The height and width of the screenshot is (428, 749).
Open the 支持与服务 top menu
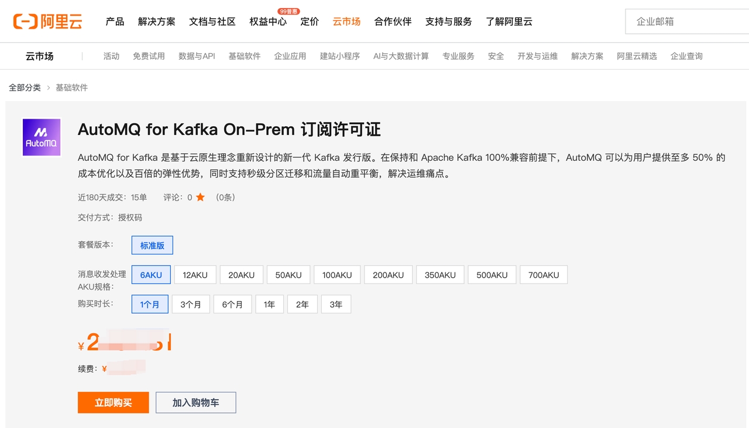[449, 22]
